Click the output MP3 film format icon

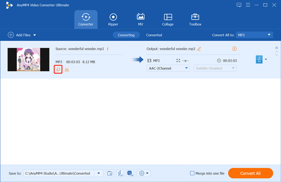[x=149, y=61]
